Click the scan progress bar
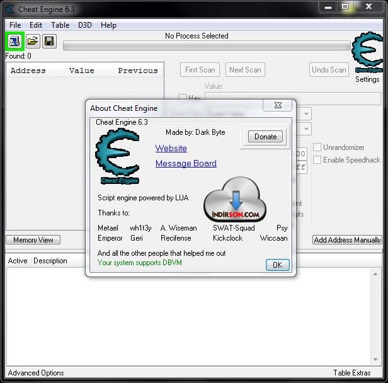388x383 pixels. [x=207, y=46]
